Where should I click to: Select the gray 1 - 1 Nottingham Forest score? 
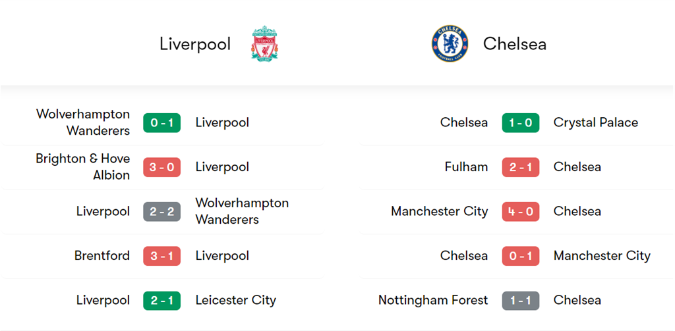click(x=520, y=300)
